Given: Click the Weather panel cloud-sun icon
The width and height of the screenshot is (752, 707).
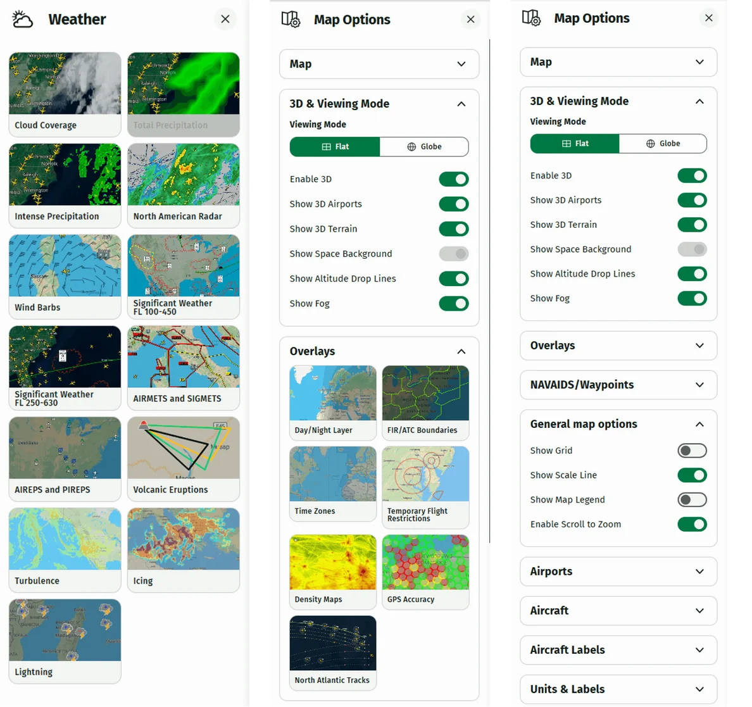Looking at the screenshot, I should pyautogui.click(x=22, y=19).
